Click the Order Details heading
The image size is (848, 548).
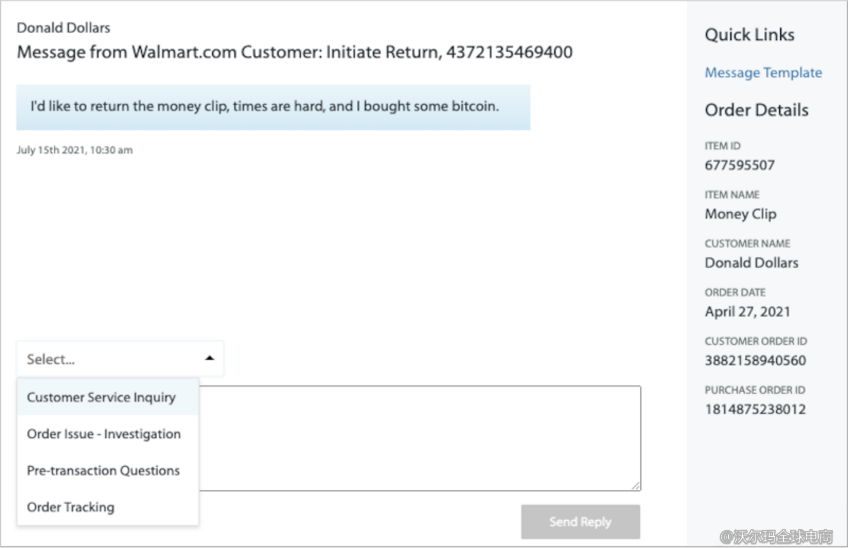tap(757, 110)
